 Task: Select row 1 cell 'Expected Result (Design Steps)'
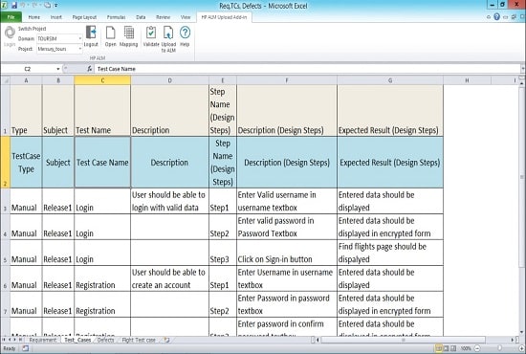390,110
